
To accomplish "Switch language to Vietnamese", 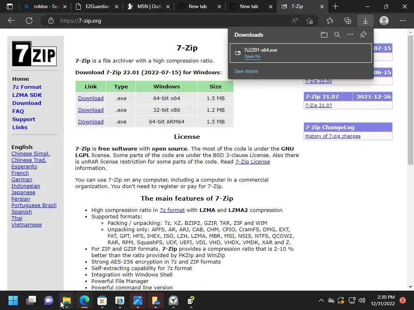I will coord(26,225).
